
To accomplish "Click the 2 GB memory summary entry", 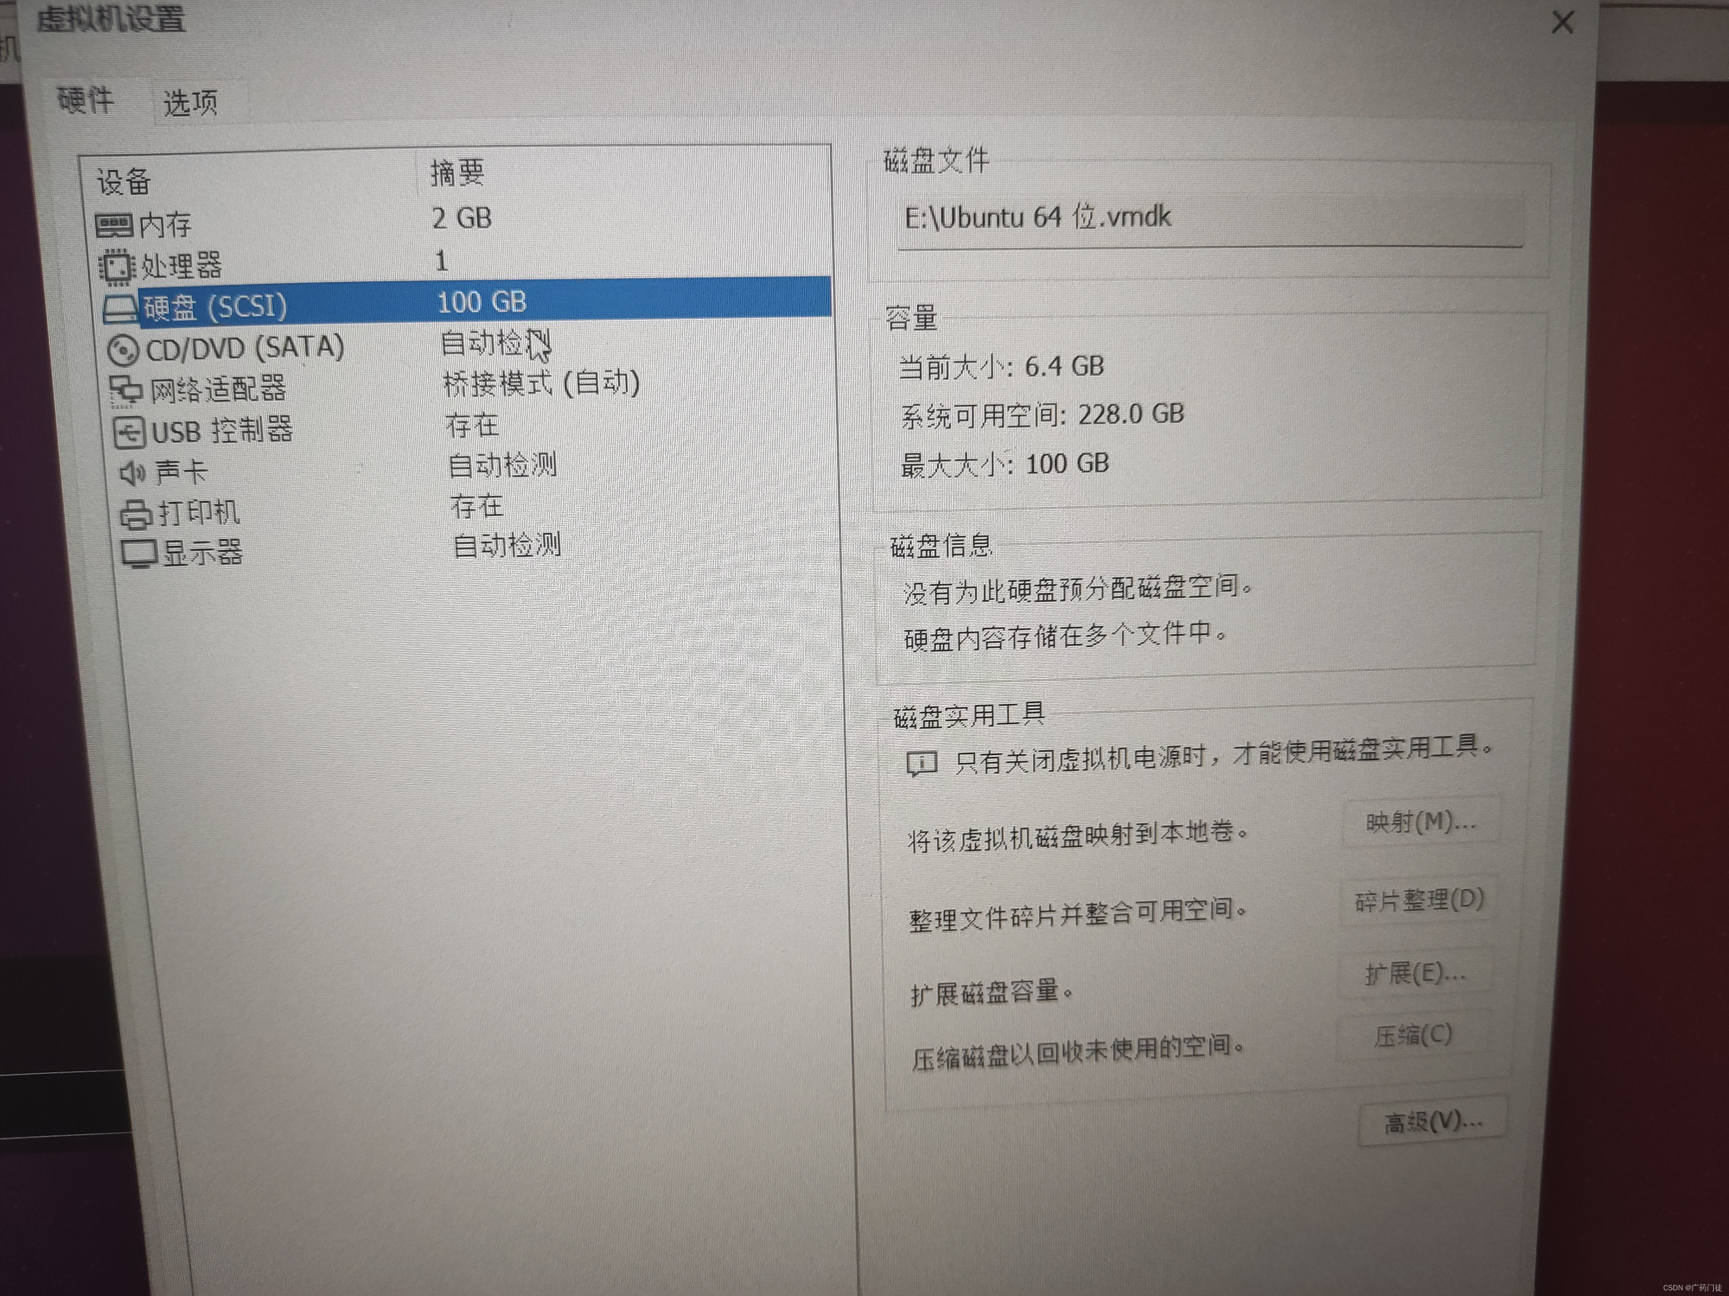I will coord(462,218).
